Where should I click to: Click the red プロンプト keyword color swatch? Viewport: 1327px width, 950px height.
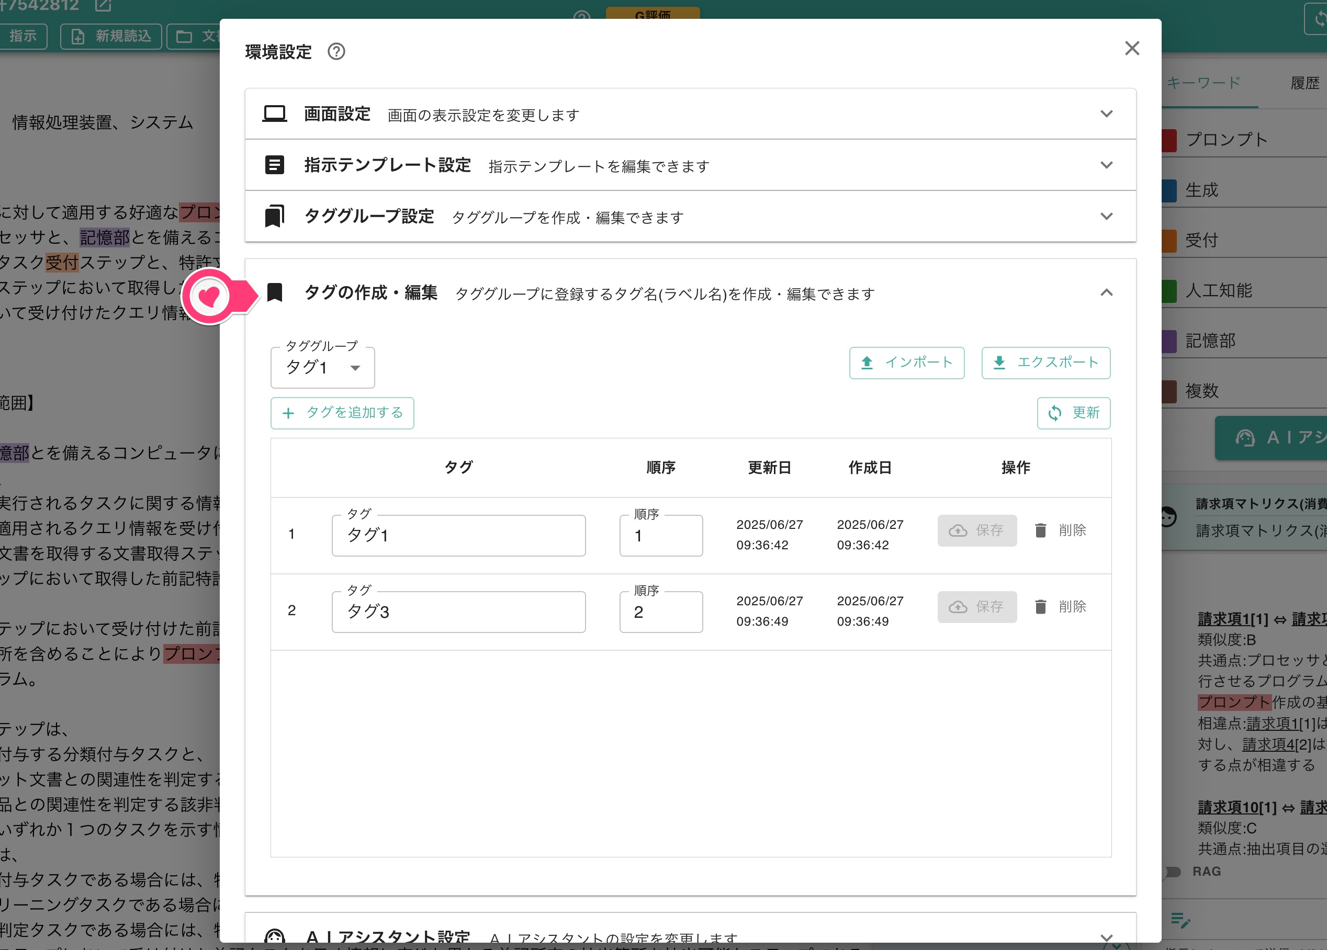1169,140
